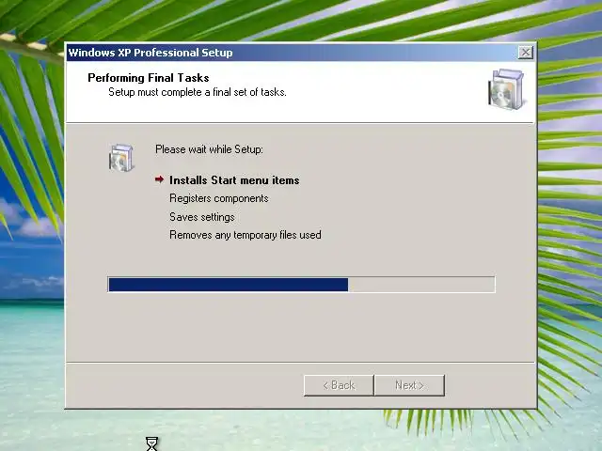Click the 'Please wait while Setup:' label
This screenshot has width=602, height=451.
pyautogui.click(x=209, y=149)
